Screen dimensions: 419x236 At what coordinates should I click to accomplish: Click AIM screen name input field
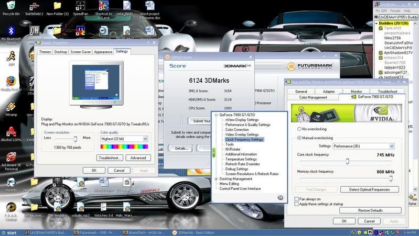[x=398, y=17]
